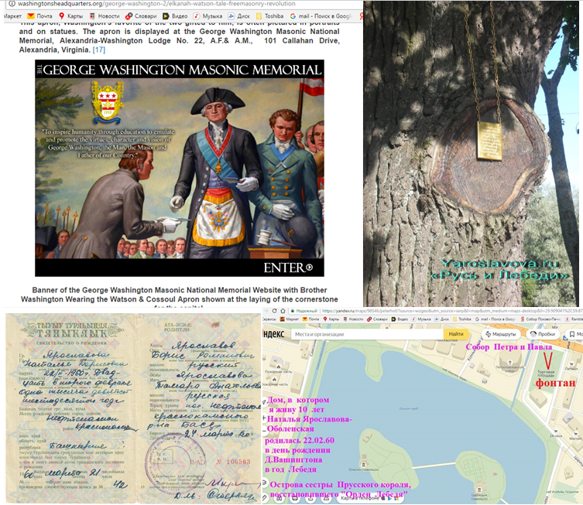Open Маршруты route planner
Viewport: 583px width, 505px height.
[x=501, y=334]
